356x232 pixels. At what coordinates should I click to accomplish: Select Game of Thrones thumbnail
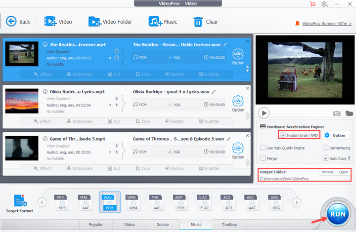click(22, 148)
